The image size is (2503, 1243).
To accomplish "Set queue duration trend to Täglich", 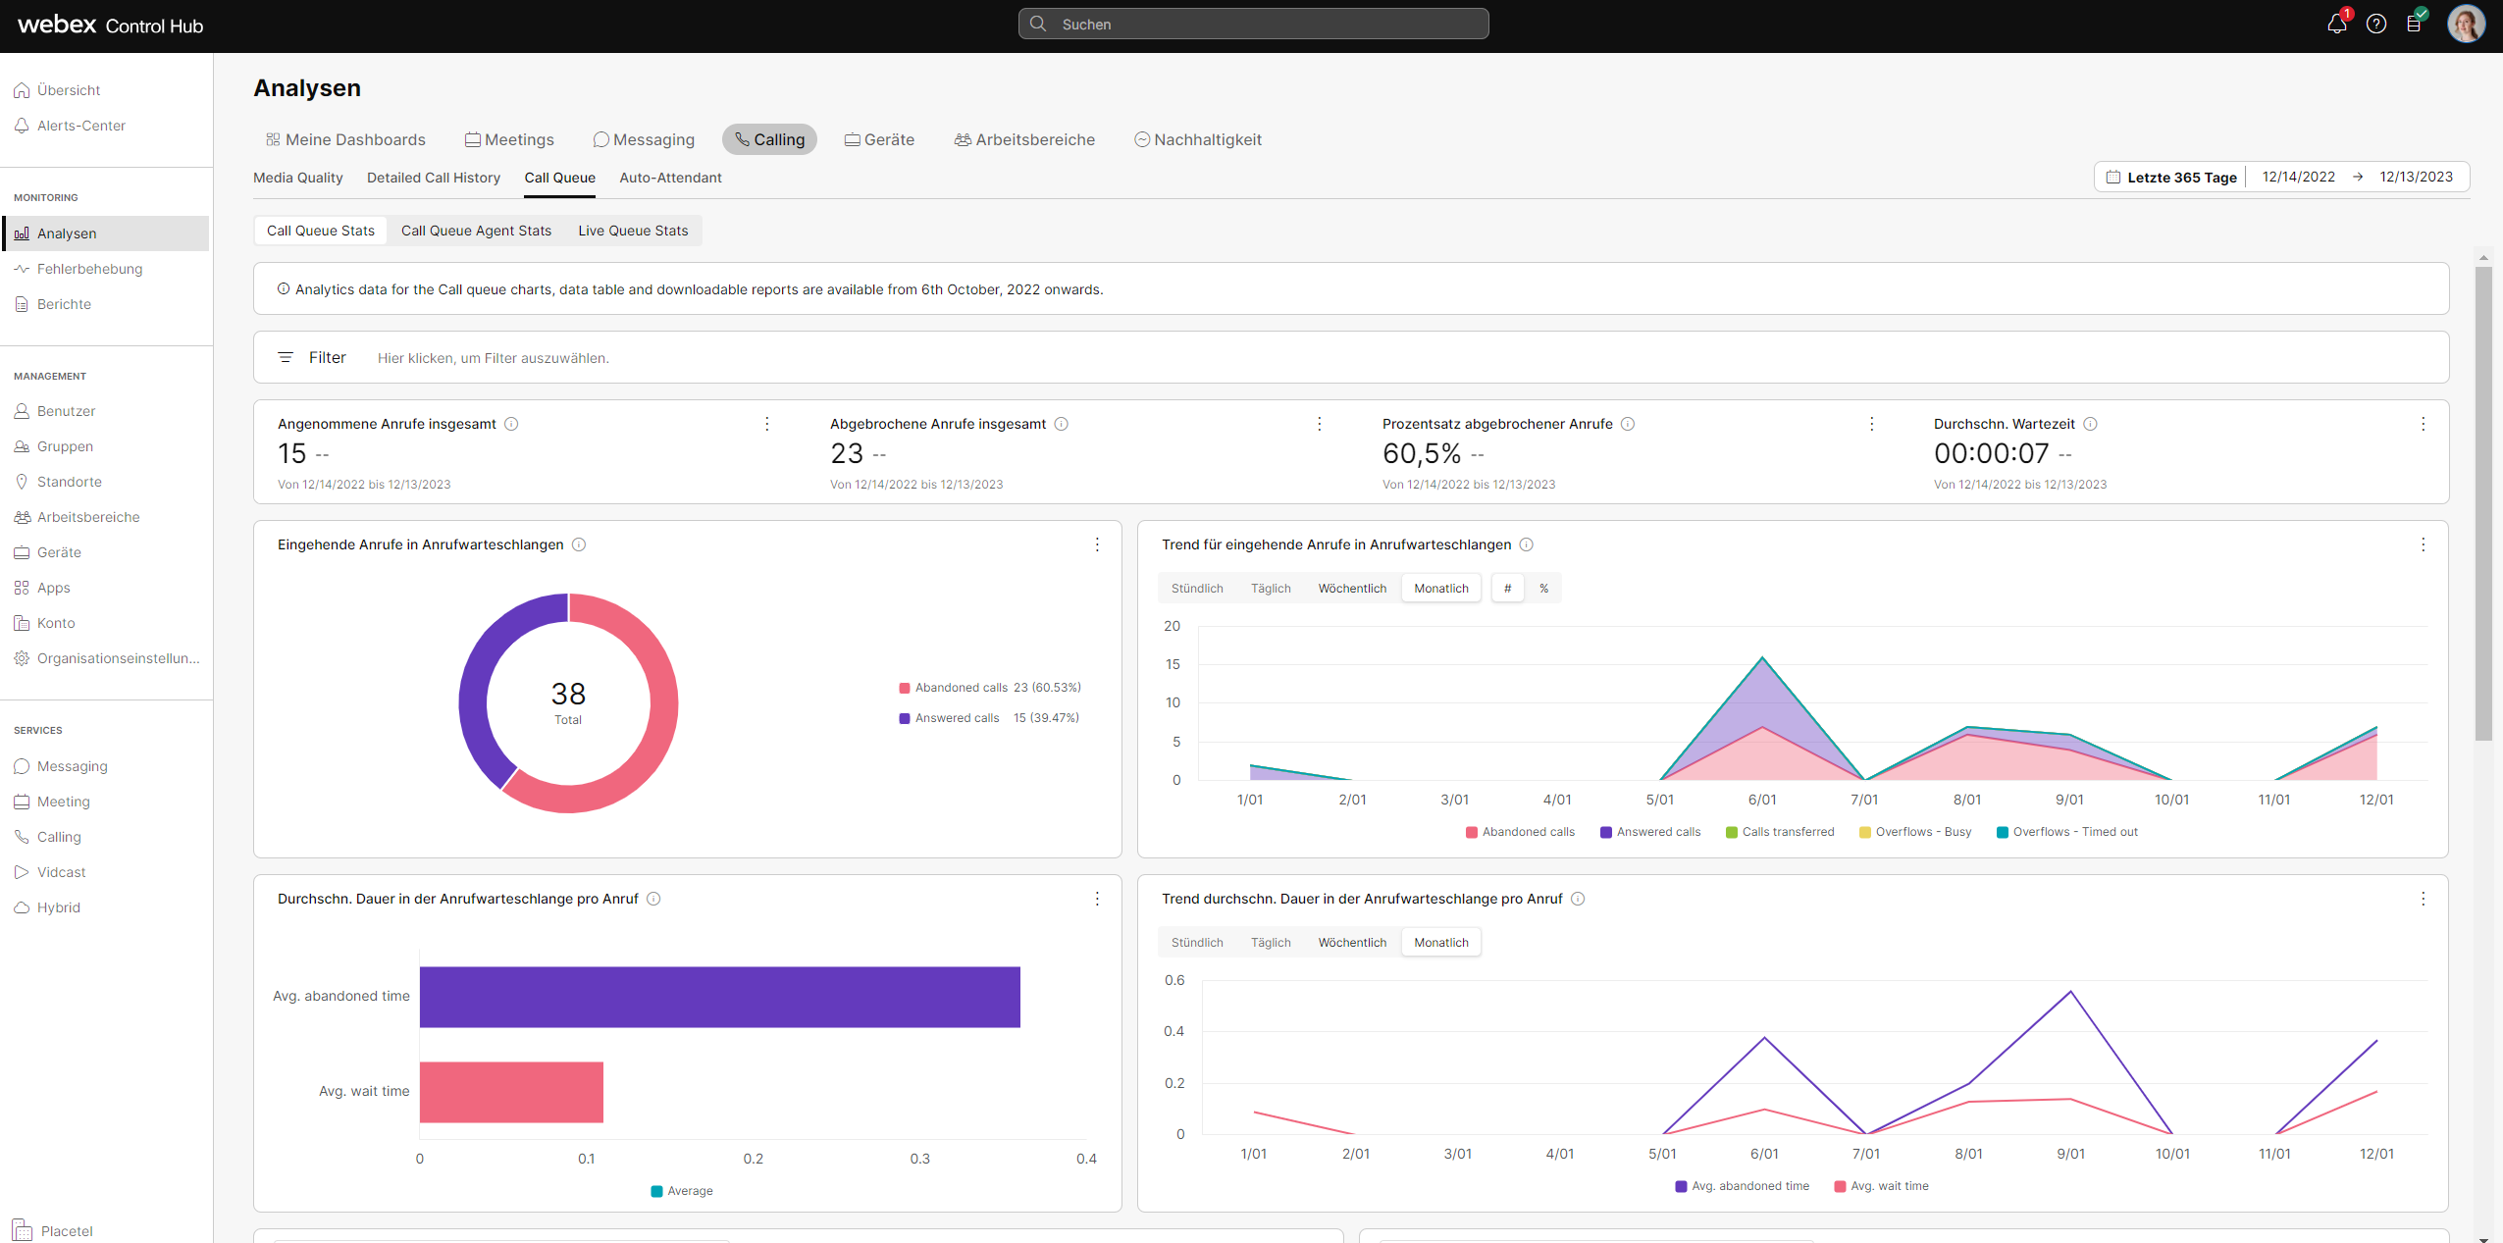I will pyautogui.click(x=1270, y=943).
